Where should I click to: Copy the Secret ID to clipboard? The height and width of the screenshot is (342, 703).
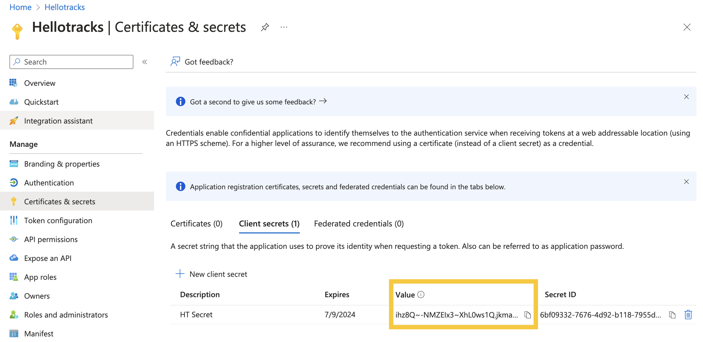pyautogui.click(x=672, y=315)
